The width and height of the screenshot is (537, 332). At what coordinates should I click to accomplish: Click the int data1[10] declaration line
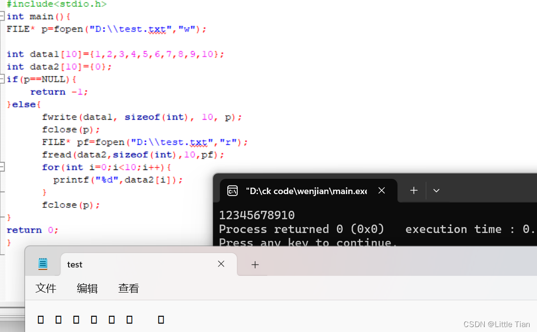pos(115,54)
